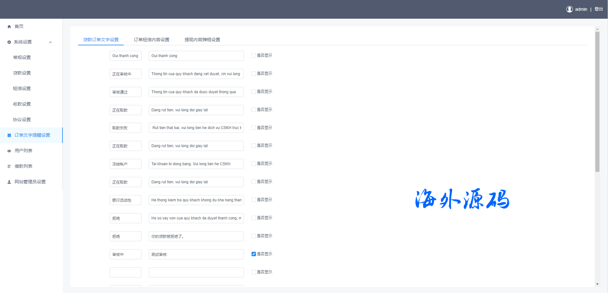Click the 登出 logout link

[598, 9]
